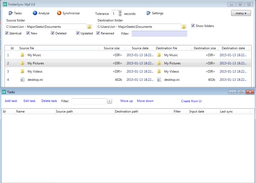This screenshot has height=183, width=256.
Task: Click the Add task link
Action: click(x=11, y=101)
